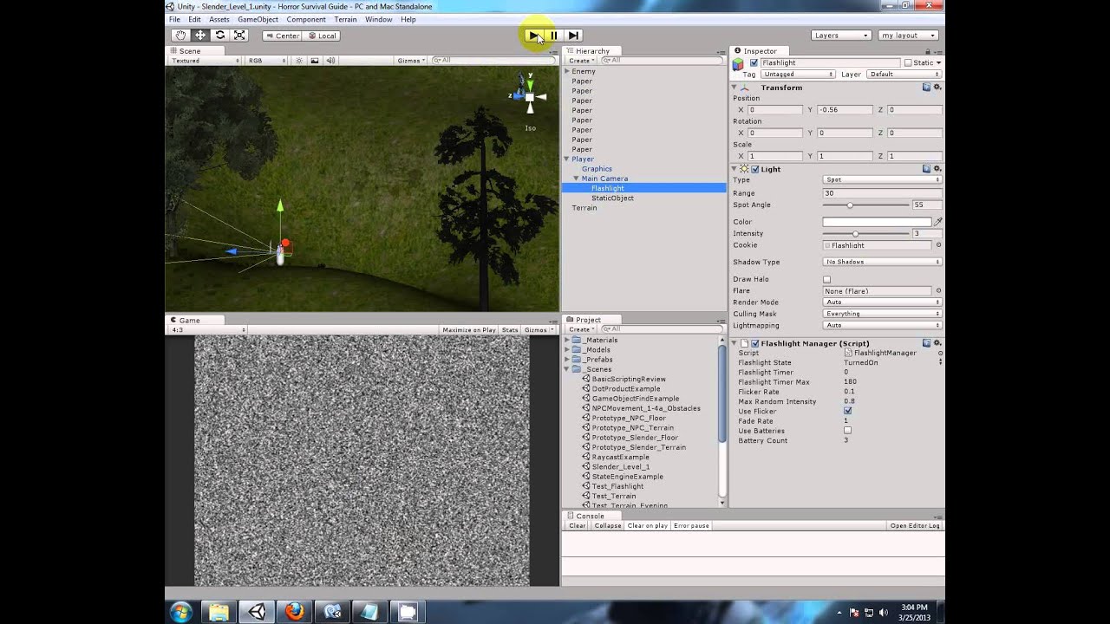Open the Unity editor in the taskbar
The width and height of the screenshot is (1110, 624).
(x=258, y=611)
